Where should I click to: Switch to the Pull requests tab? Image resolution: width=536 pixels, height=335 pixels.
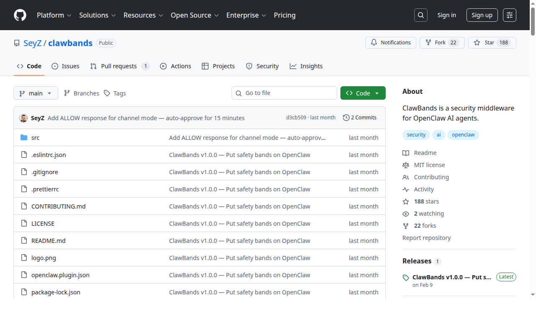[x=120, y=66]
